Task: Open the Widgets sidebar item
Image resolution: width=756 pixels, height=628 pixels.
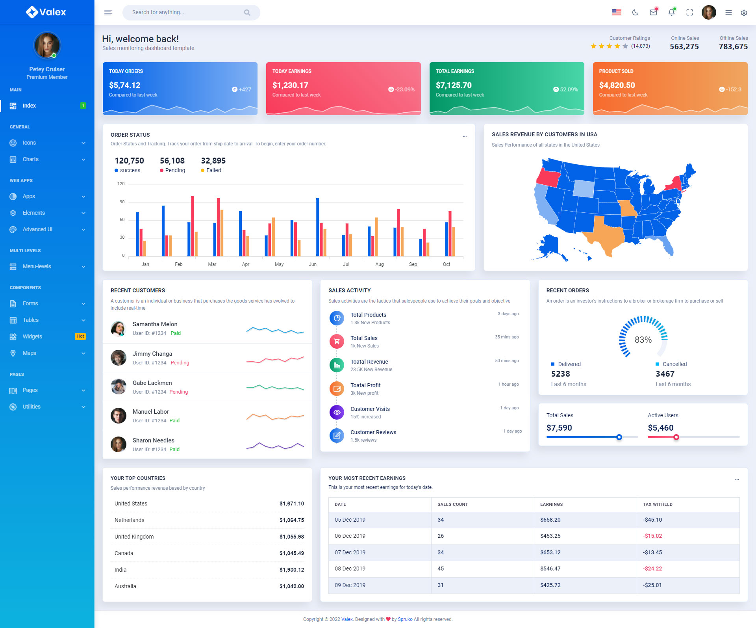Action: click(32, 336)
